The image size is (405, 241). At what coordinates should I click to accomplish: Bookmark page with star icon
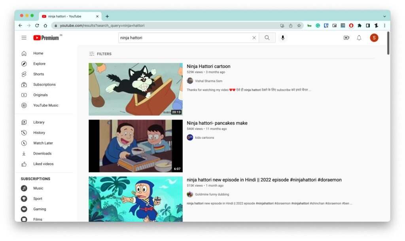299,26
